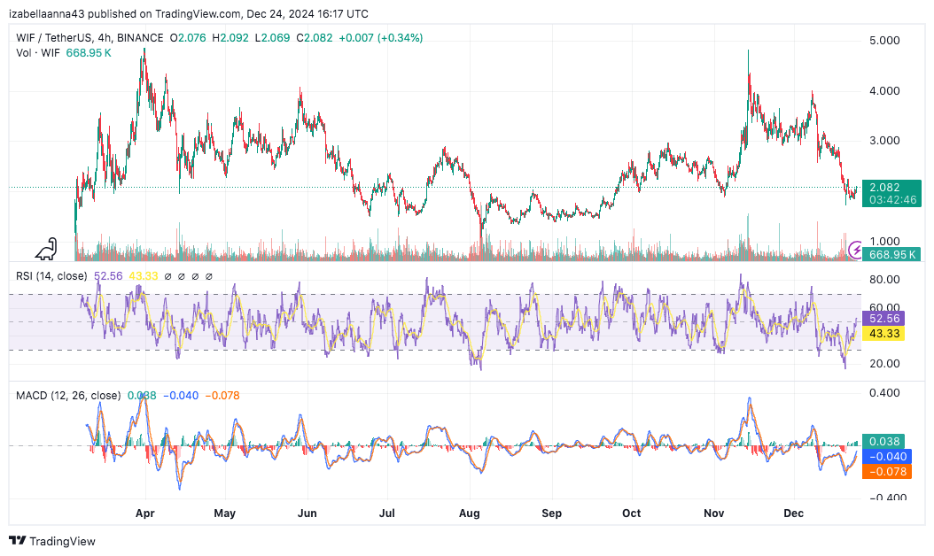
Task: Click the +0.007 (+0.34%) change value
Action: click(x=381, y=37)
